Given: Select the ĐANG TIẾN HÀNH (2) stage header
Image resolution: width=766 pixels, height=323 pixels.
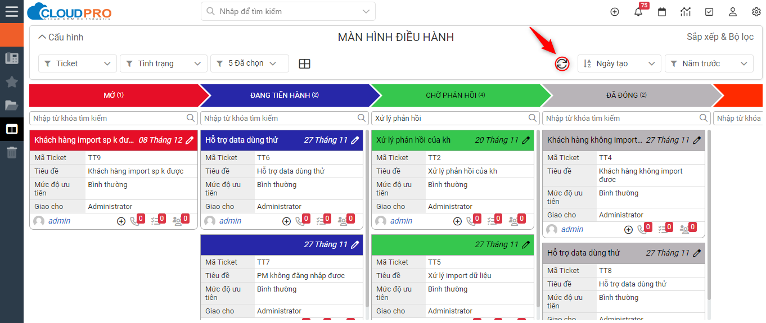Looking at the screenshot, I should pos(285,95).
